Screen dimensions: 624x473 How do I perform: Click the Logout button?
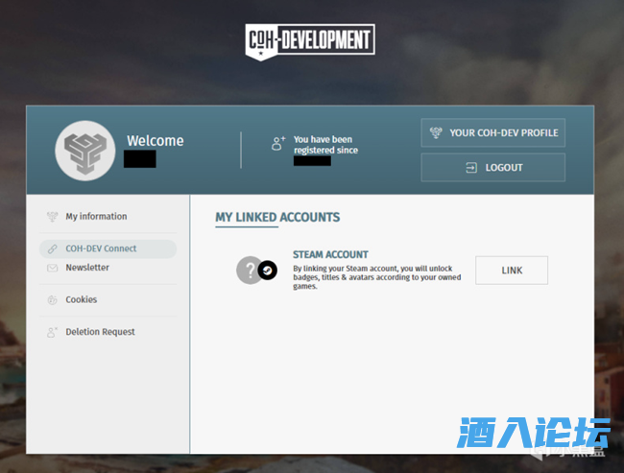point(493,168)
